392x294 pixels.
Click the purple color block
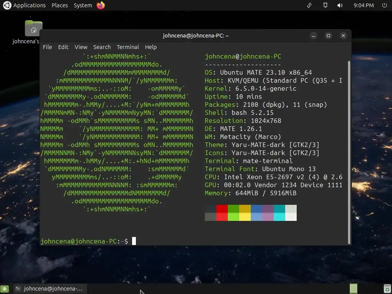point(268,217)
